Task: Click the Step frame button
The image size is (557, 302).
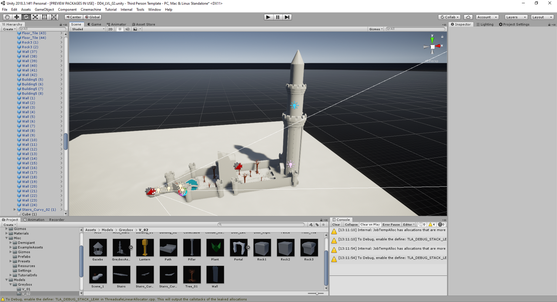Action: [x=287, y=17]
